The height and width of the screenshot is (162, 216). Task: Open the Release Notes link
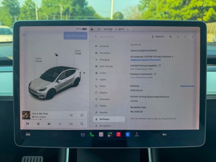tap(187, 86)
